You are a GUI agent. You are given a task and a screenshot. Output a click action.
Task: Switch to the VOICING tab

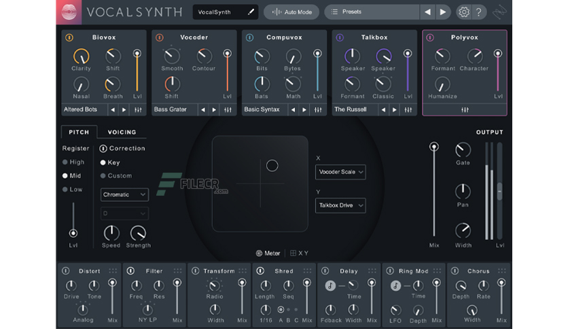(x=122, y=133)
